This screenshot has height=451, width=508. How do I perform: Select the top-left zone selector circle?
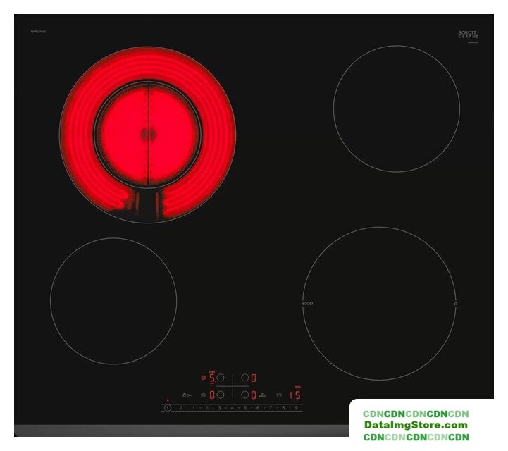221,378
